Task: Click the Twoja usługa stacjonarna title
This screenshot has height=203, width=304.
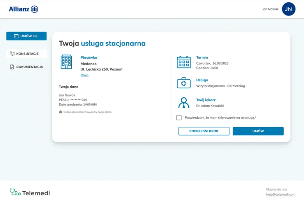Action: [x=102, y=43]
